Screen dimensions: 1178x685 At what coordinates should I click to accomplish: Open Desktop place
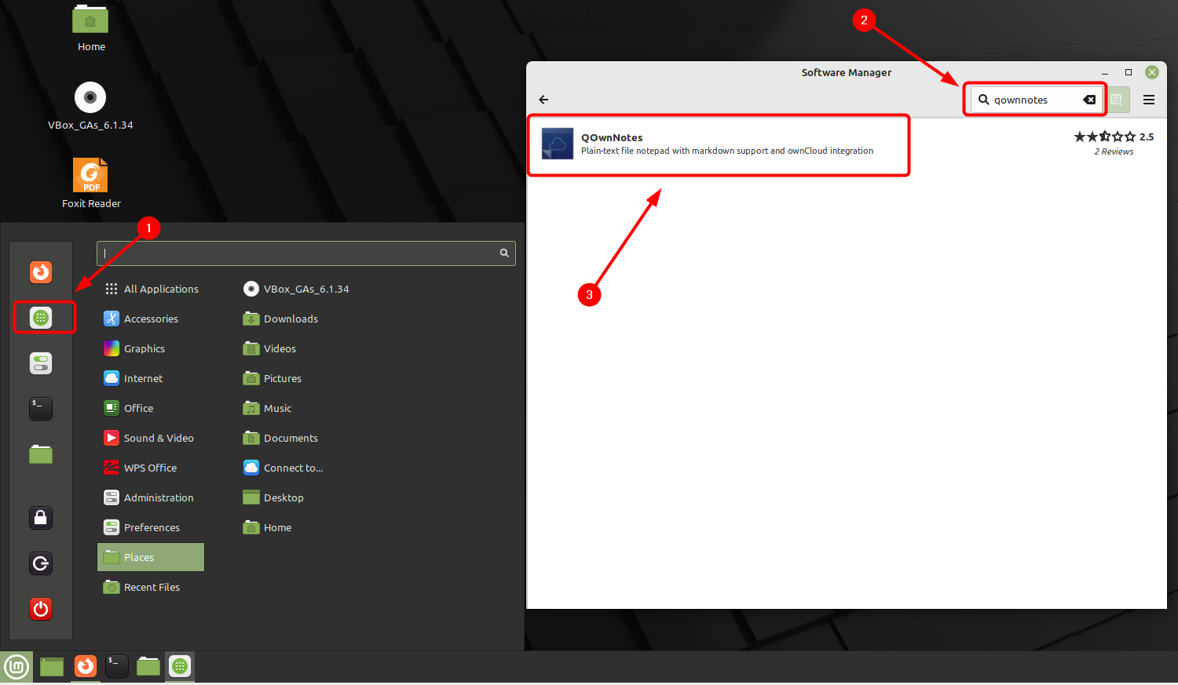click(274, 497)
